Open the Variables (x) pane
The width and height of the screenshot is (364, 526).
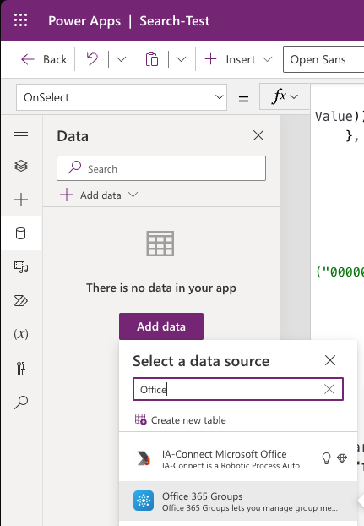click(x=21, y=334)
